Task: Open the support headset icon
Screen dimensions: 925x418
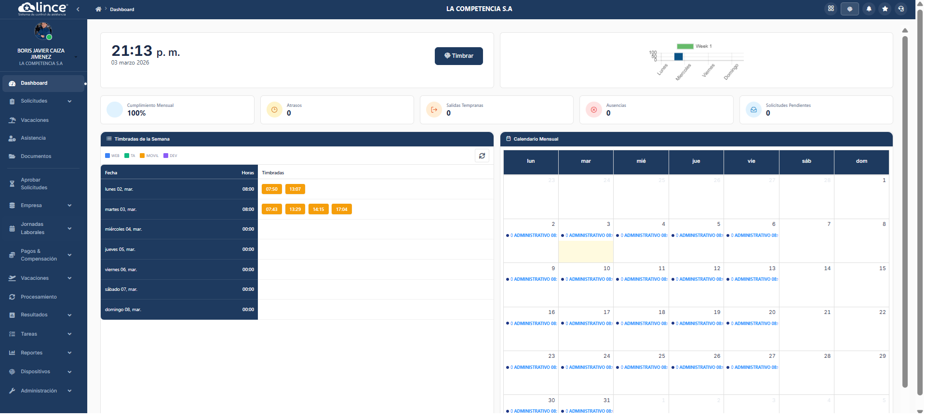Action: 901,9
